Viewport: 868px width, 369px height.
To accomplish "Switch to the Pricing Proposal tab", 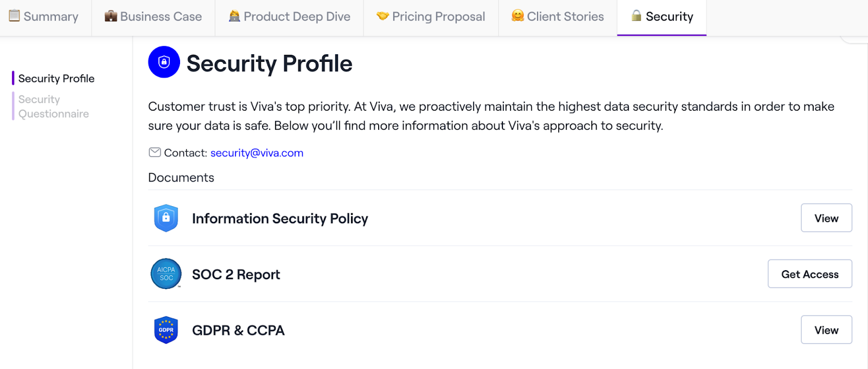I will click(x=431, y=17).
